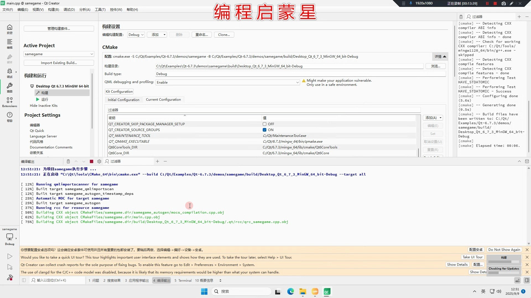Toggle QT_CREATOR_SKIP_PACKAGE_MANAGER_SETUP checkbox
Screen dimensions: 531x298
pyautogui.click(x=264, y=124)
